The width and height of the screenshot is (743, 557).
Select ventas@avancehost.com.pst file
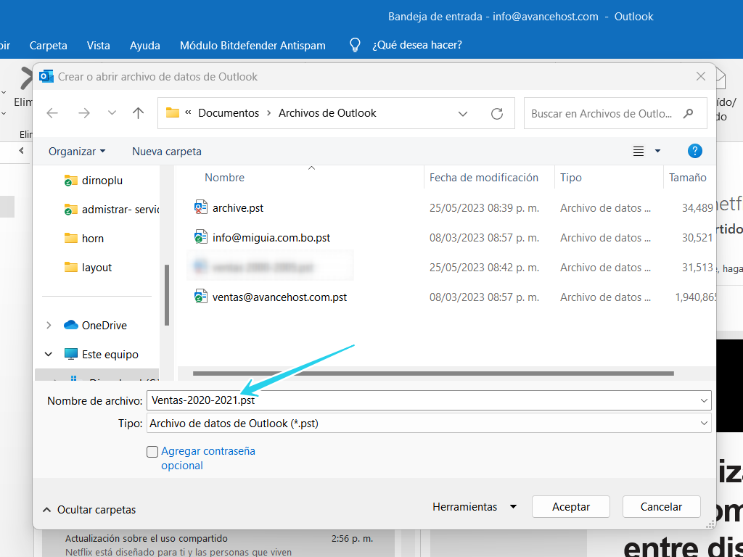point(279,297)
